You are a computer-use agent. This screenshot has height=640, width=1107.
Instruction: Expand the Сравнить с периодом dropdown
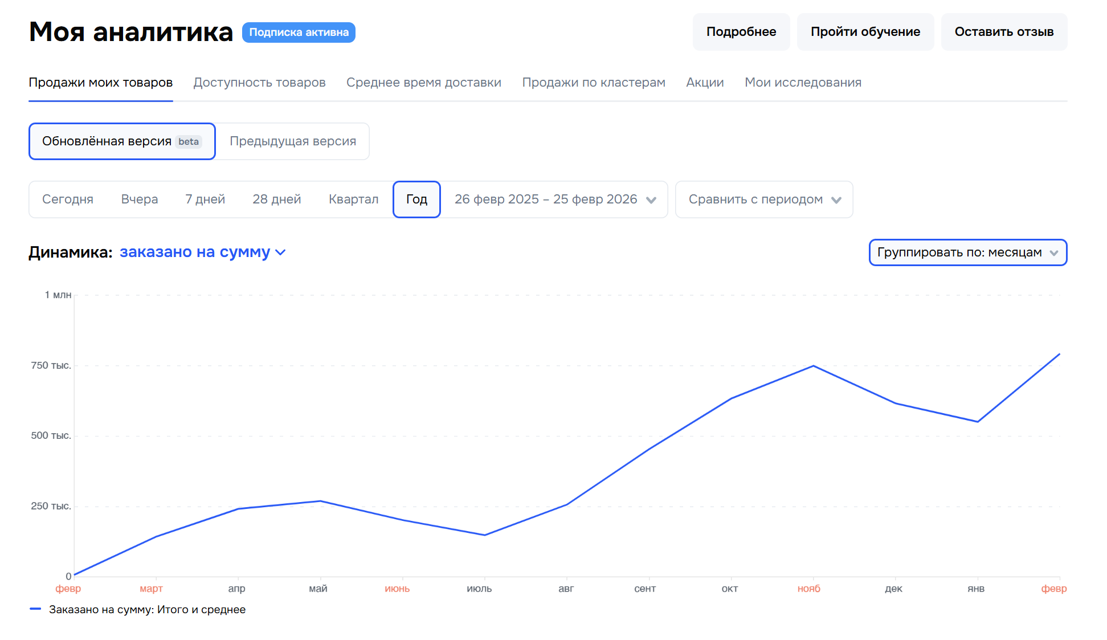click(x=755, y=199)
